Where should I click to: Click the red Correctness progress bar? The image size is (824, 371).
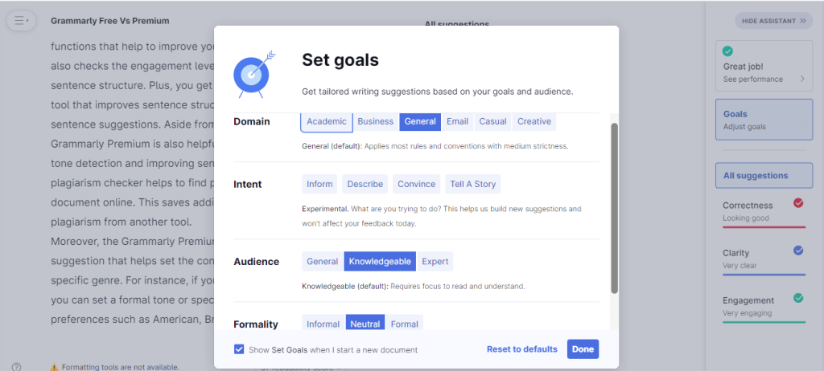click(764, 226)
